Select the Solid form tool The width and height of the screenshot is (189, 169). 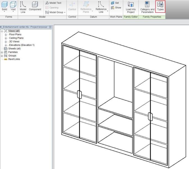(x=4, y=6)
